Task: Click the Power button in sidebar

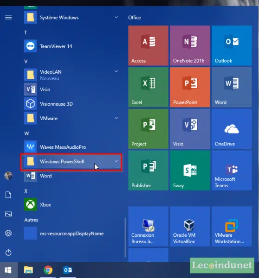Action: (8, 253)
